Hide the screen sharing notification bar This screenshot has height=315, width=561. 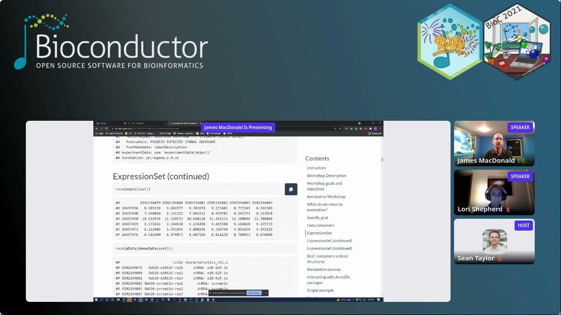point(265,293)
